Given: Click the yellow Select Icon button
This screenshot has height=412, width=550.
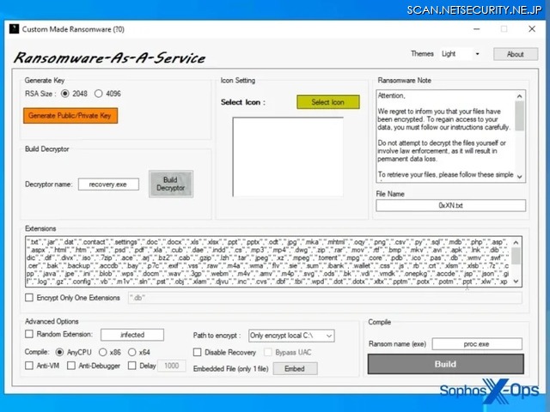Looking at the screenshot, I should pyautogui.click(x=327, y=102).
